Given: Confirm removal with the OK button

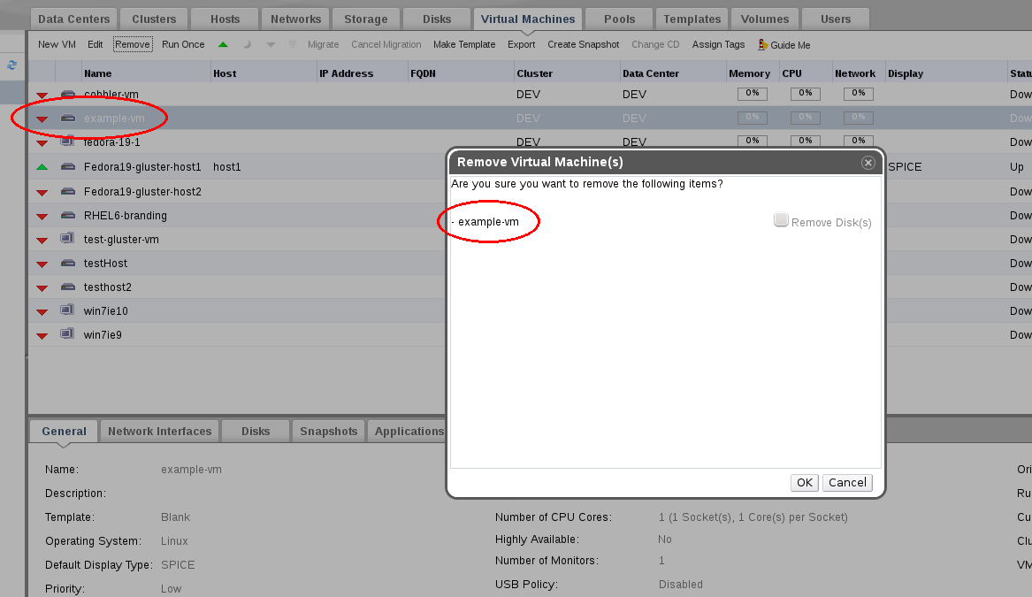Looking at the screenshot, I should (804, 482).
